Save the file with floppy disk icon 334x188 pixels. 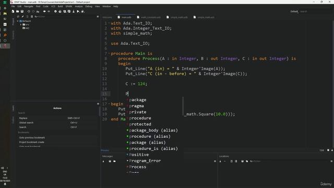[22, 11]
